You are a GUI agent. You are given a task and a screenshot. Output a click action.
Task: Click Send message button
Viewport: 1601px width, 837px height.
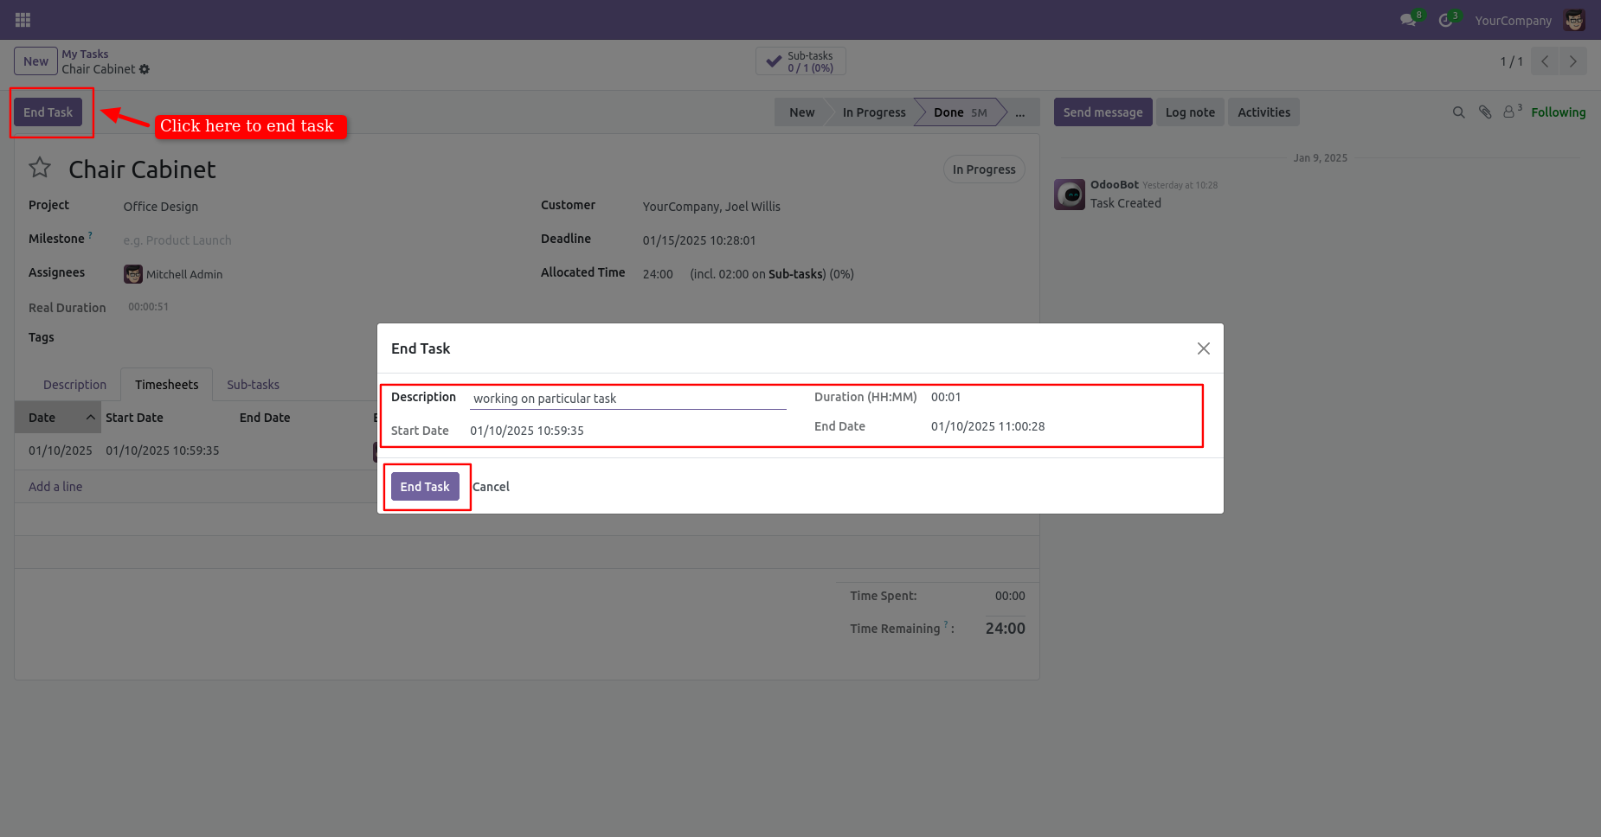(x=1103, y=112)
